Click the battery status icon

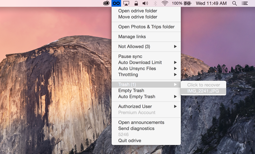point(188,3)
